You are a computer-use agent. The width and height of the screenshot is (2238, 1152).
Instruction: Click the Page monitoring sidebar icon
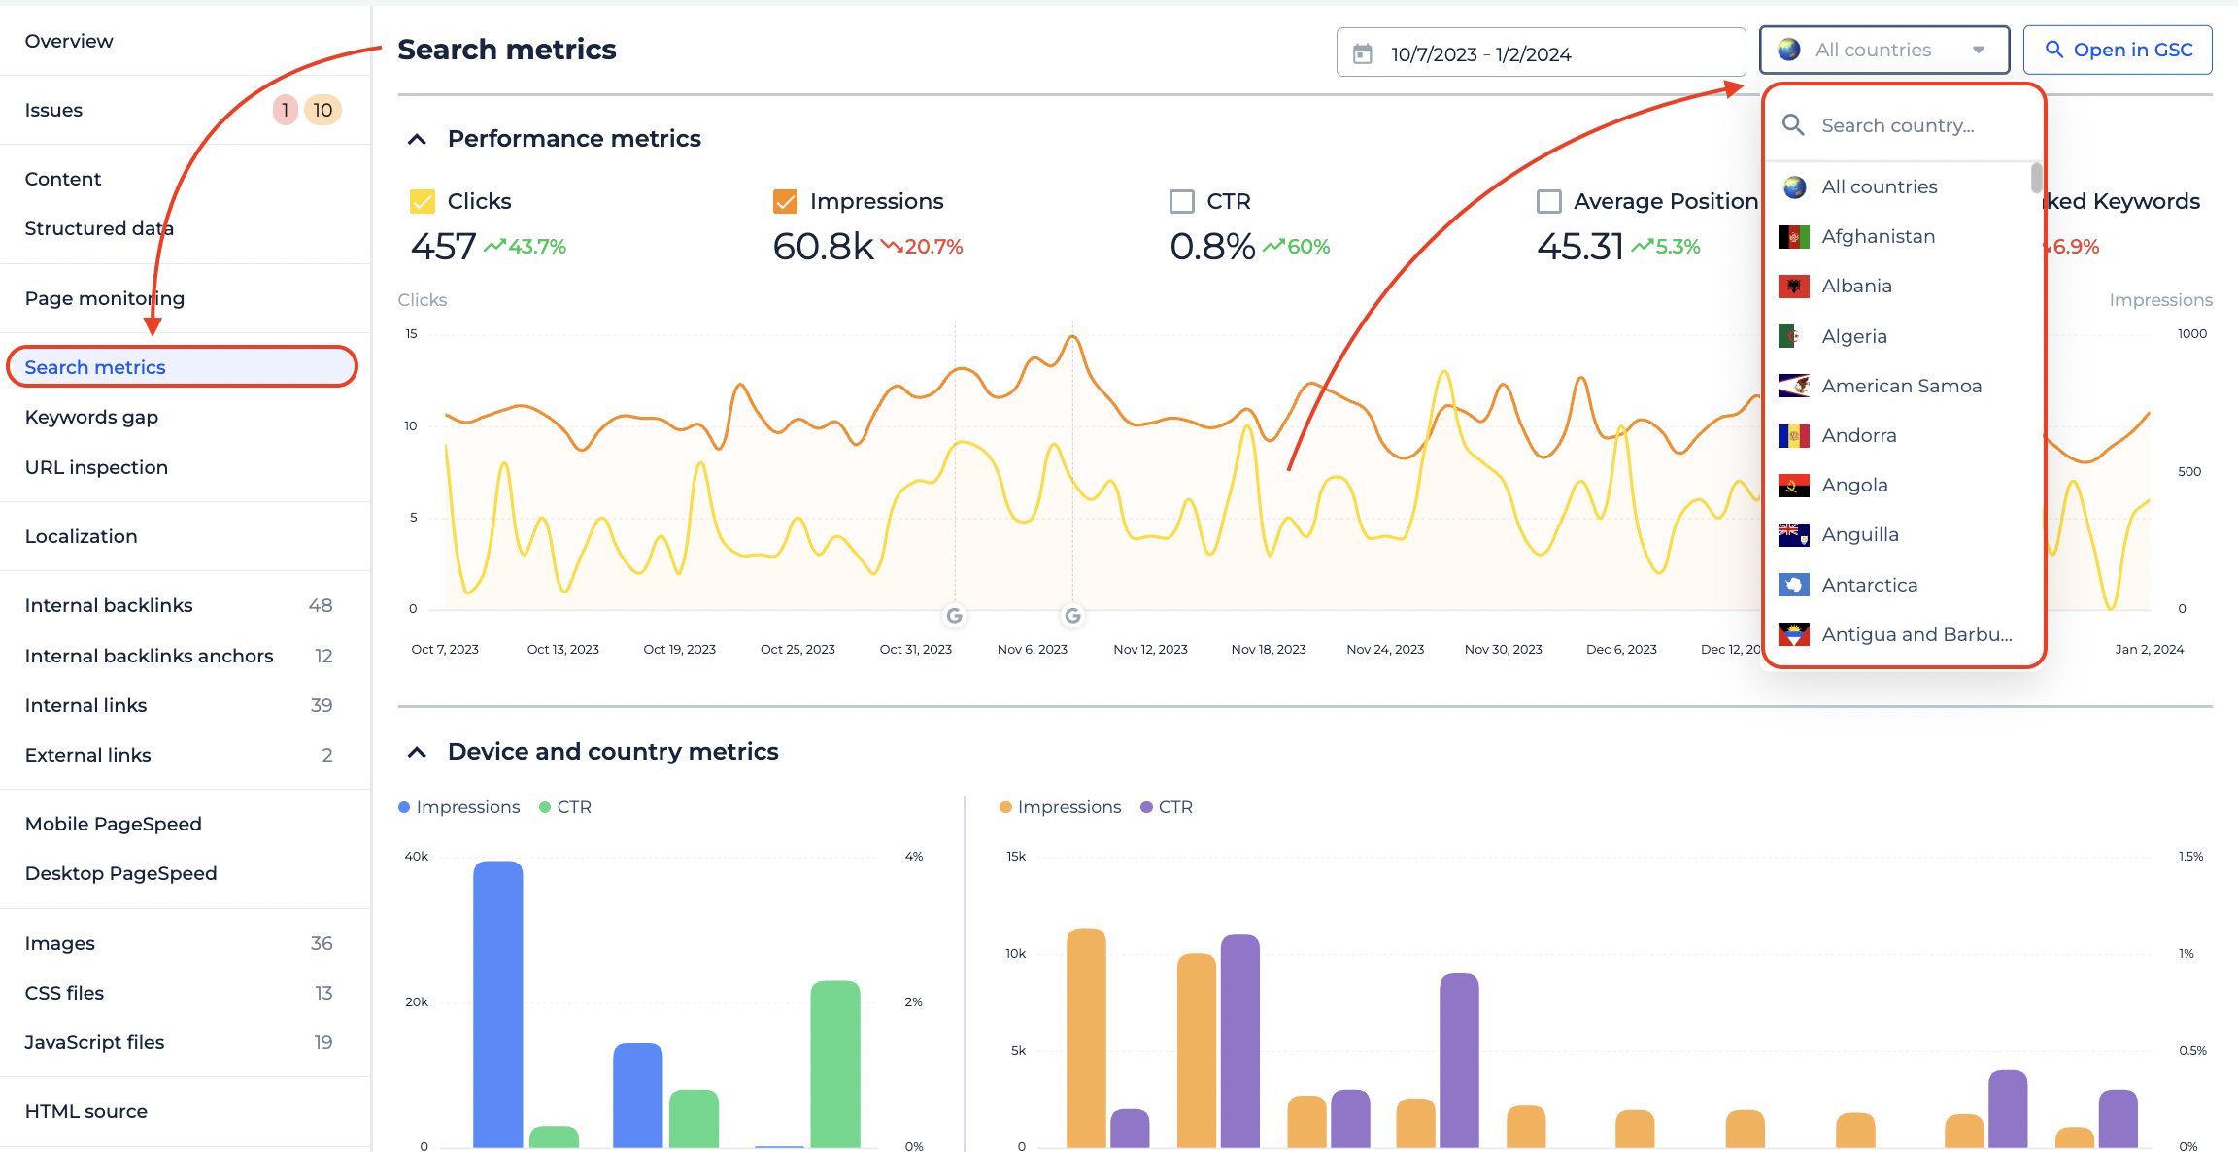pos(104,298)
